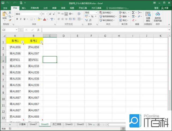Toggle Bold formatting
Screen dimensions: 172x131
(x=17, y=19)
